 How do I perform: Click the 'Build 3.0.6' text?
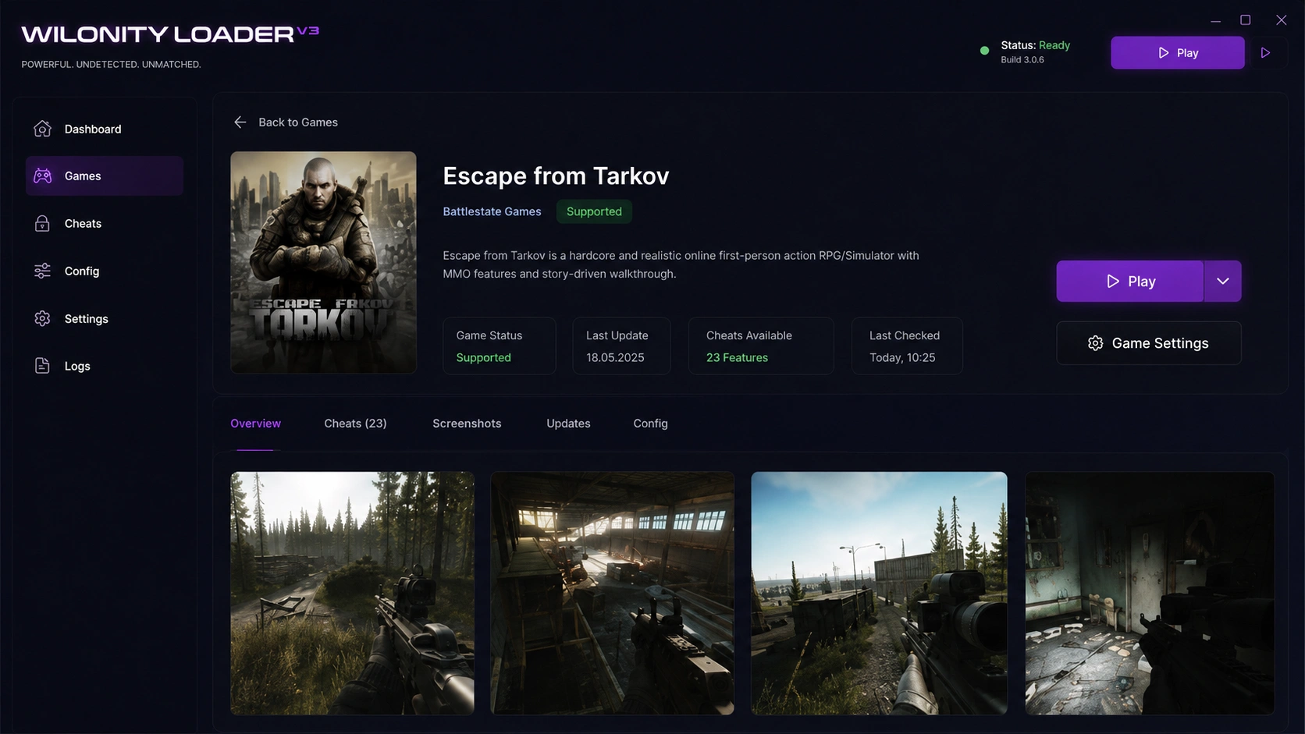coord(1022,60)
